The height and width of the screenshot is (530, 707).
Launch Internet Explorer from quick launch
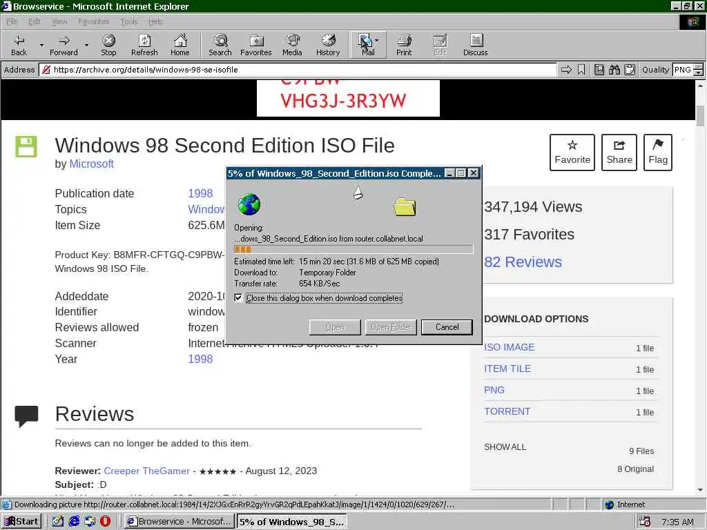74,522
